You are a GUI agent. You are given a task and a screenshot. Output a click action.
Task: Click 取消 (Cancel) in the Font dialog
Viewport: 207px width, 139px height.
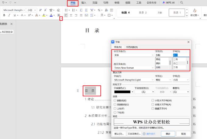[183, 134]
